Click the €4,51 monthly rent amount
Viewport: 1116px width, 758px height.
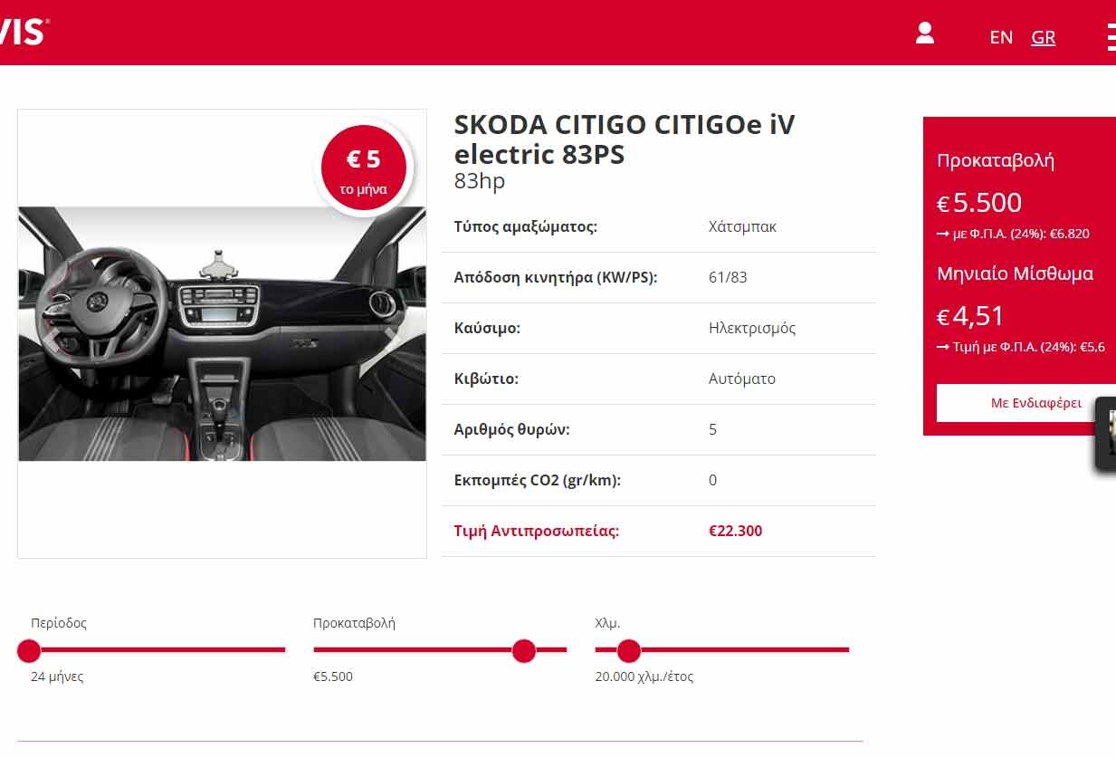pyautogui.click(x=971, y=316)
